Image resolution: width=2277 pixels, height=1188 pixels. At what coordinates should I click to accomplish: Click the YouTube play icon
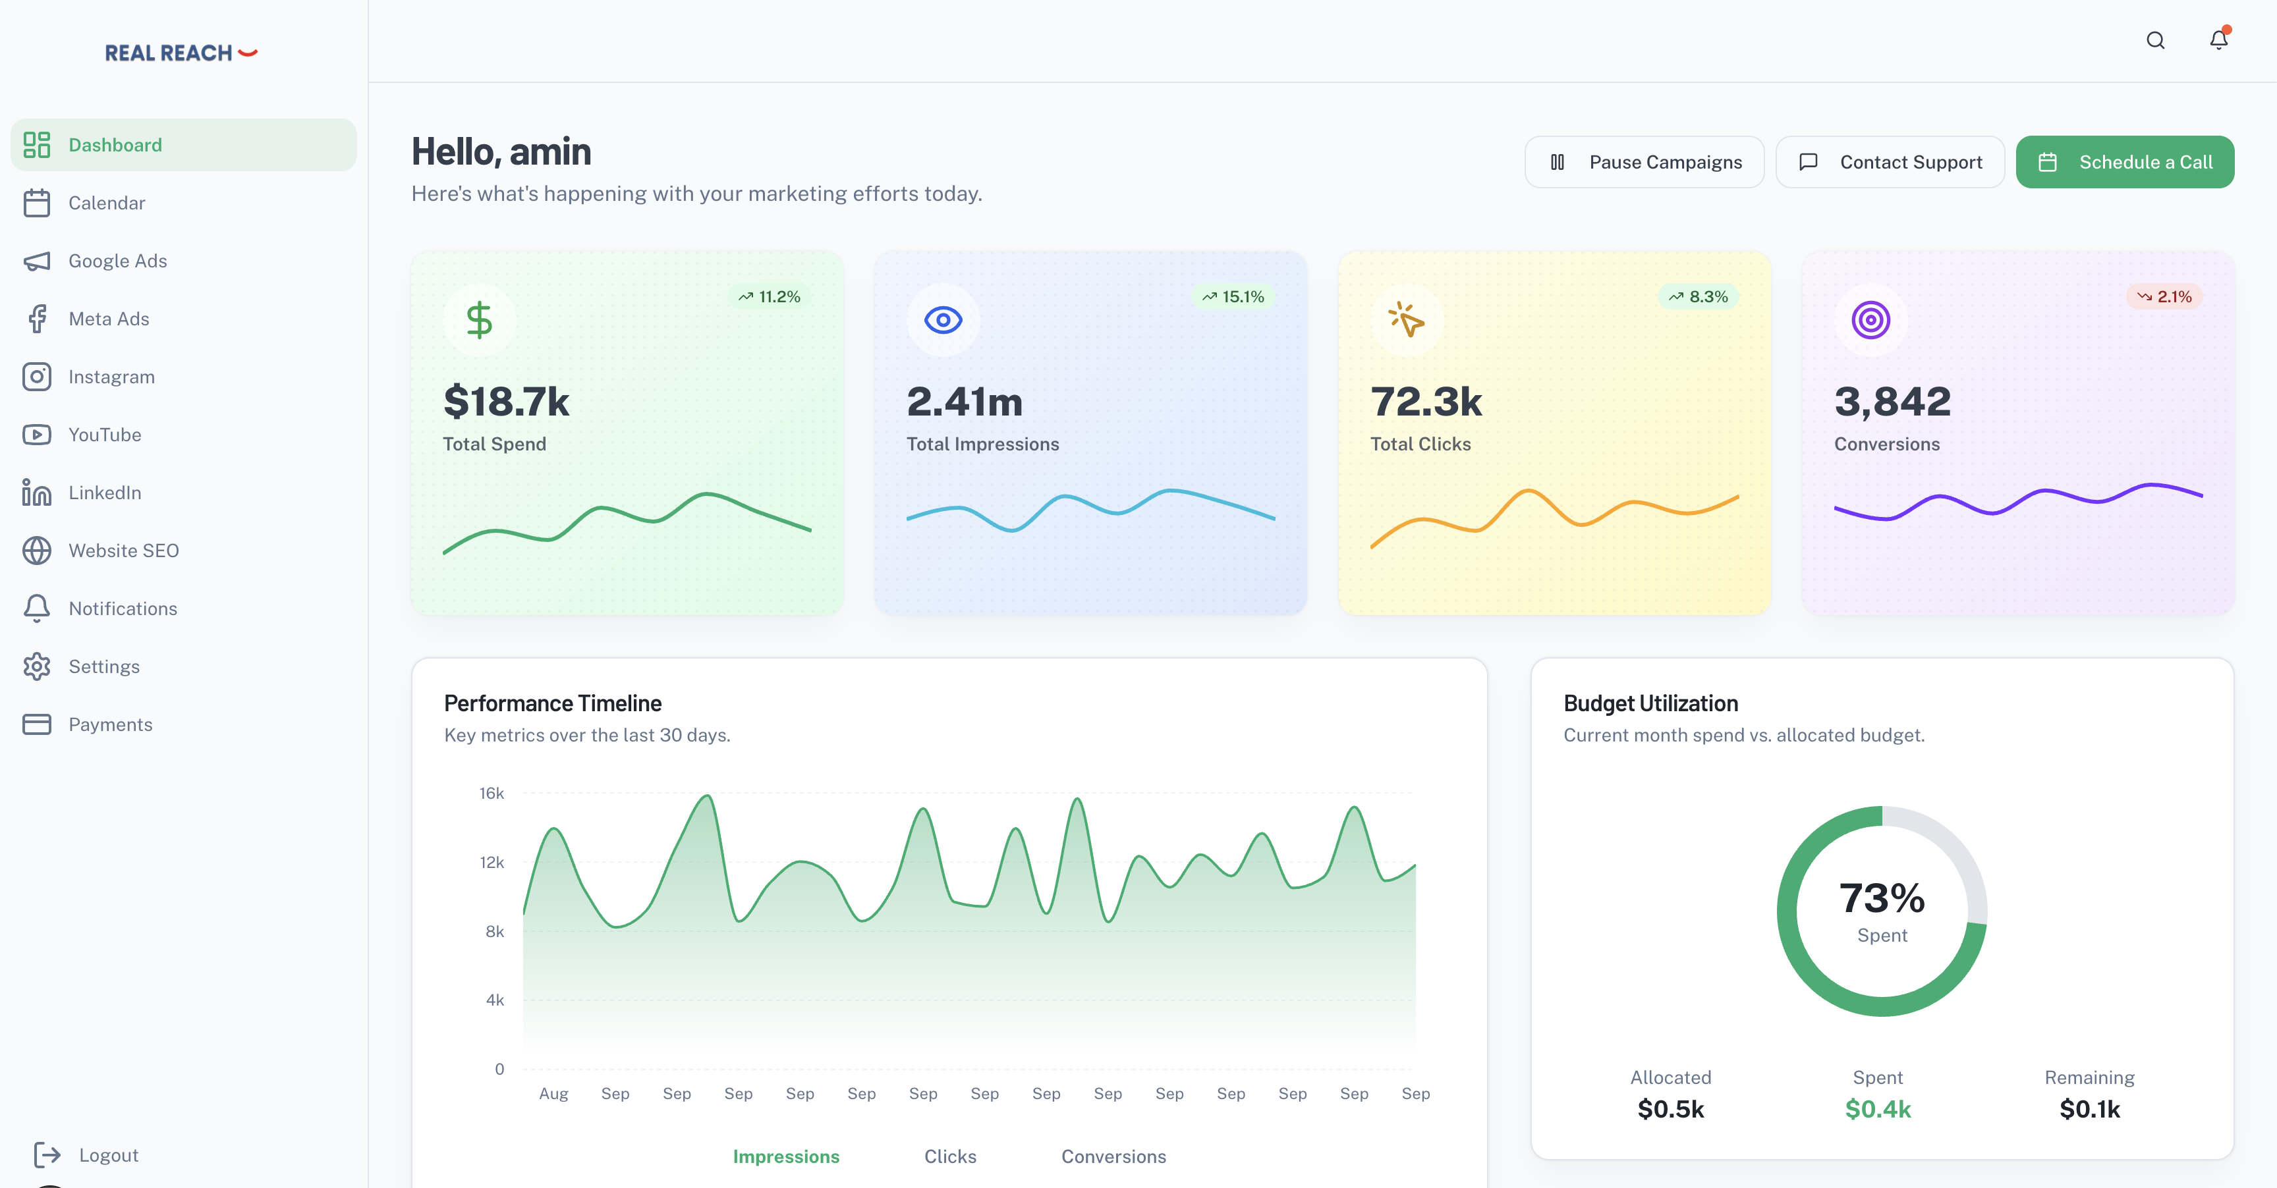(36, 435)
